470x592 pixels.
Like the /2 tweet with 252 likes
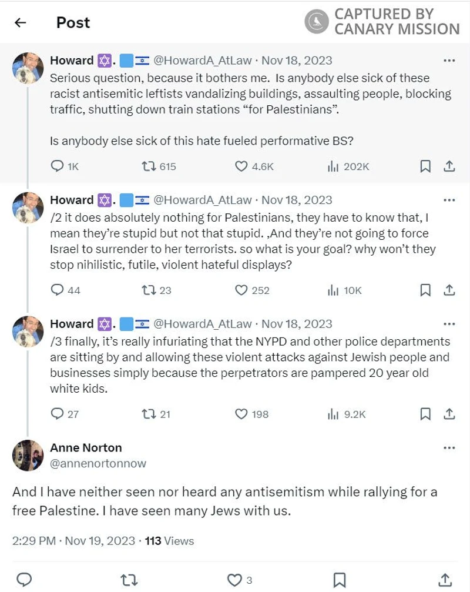(x=241, y=290)
